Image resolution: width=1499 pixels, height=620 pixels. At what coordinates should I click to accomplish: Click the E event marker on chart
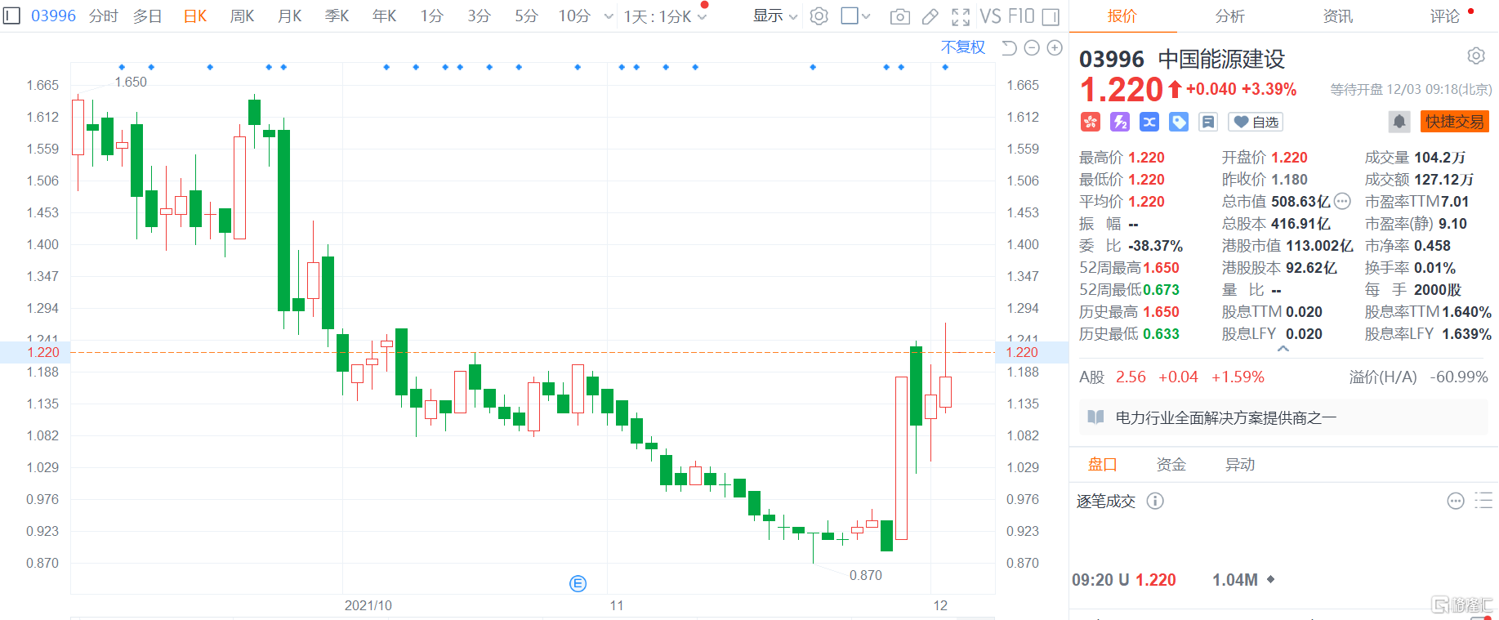(x=578, y=583)
